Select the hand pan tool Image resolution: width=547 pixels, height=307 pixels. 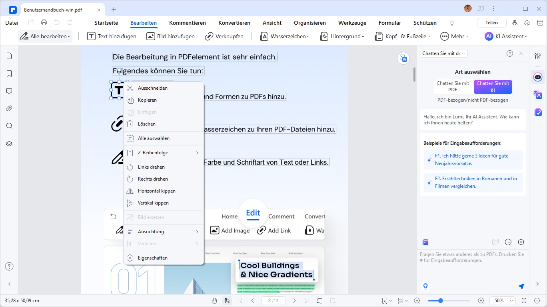[214, 301]
